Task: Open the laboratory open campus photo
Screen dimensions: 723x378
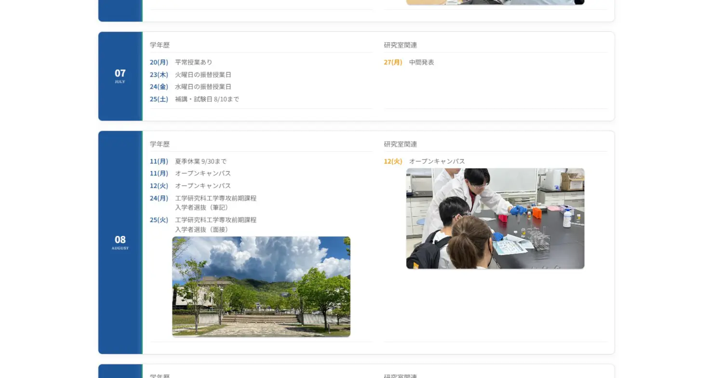Action: (495, 219)
